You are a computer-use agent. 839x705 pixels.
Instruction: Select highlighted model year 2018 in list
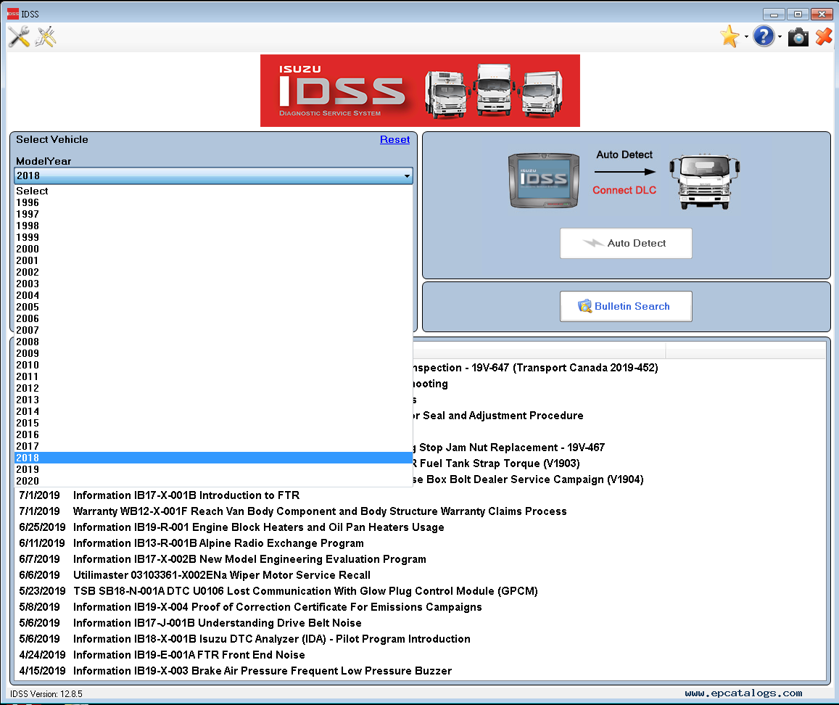click(x=213, y=458)
